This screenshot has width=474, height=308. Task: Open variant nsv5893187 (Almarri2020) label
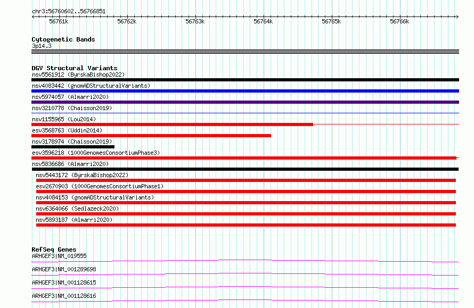[x=73, y=220]
